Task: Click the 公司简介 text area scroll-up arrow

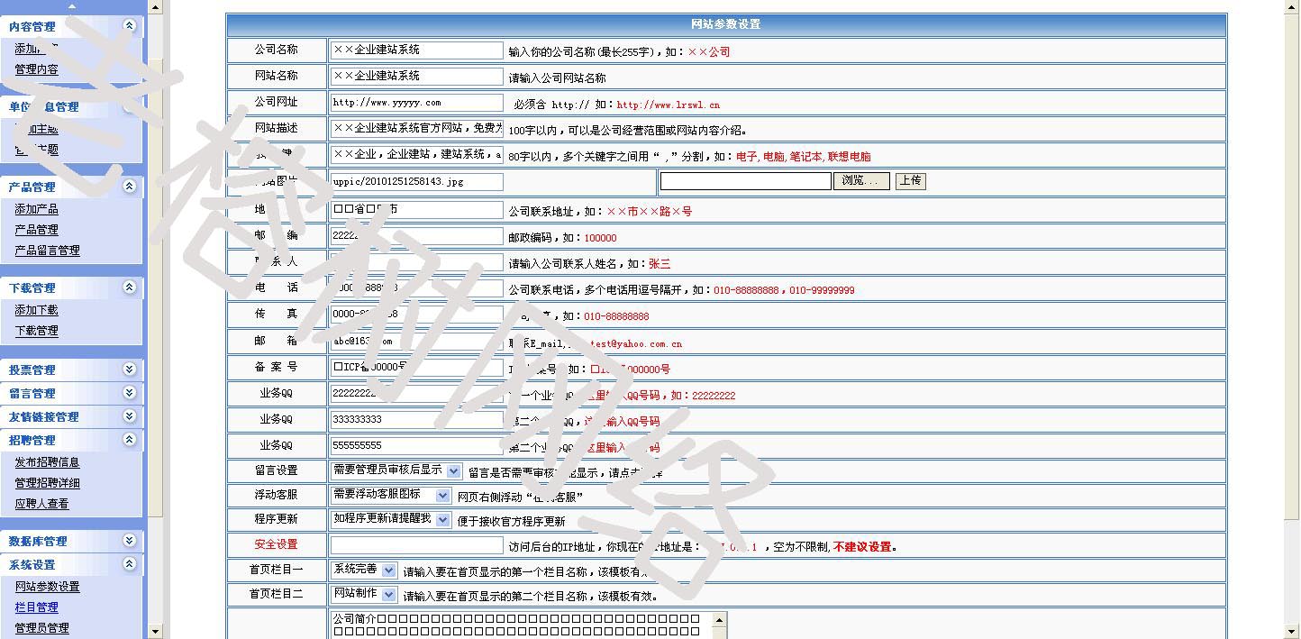Action: click(x=720, y=620)
